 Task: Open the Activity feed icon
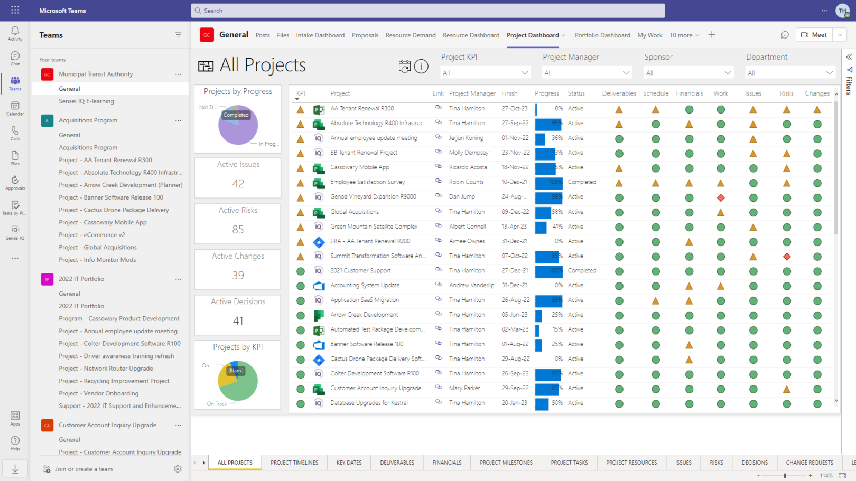(x=15, y=33)
